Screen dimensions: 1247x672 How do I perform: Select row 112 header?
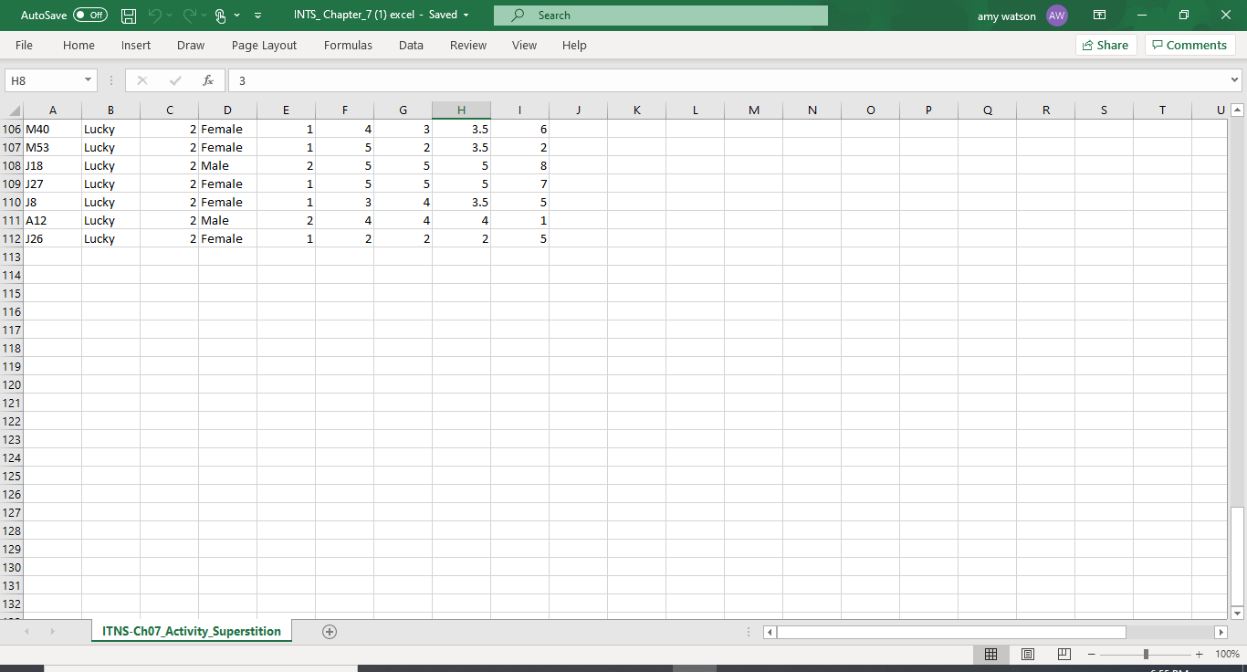tap(12, 238)
